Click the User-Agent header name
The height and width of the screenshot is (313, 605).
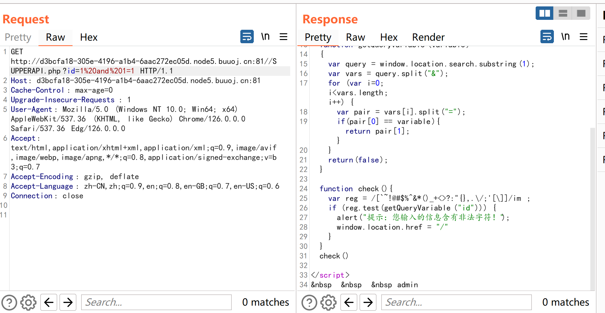(31, 109)
